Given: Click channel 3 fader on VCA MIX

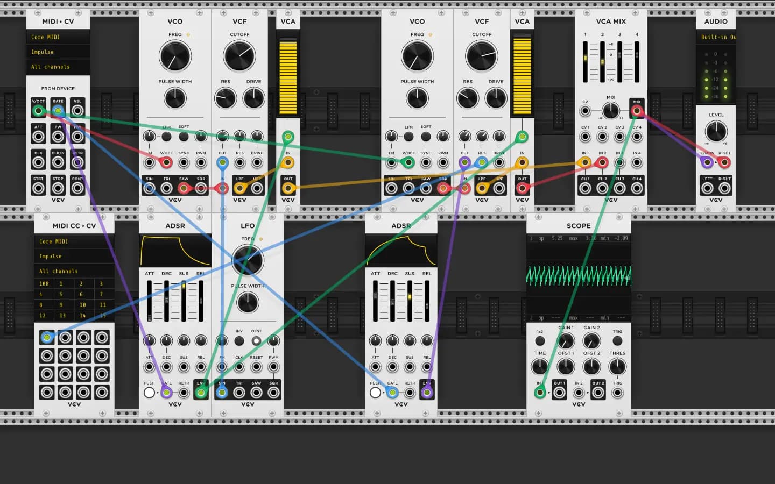Looking at the screenshot, I should (619, 62).
